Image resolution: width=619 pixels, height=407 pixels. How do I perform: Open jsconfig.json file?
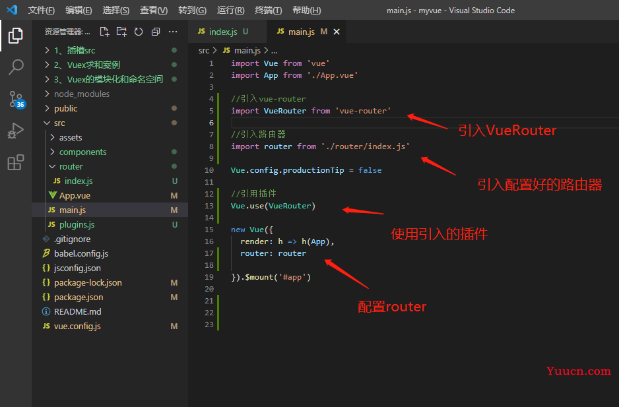click(x=110, y=268)
